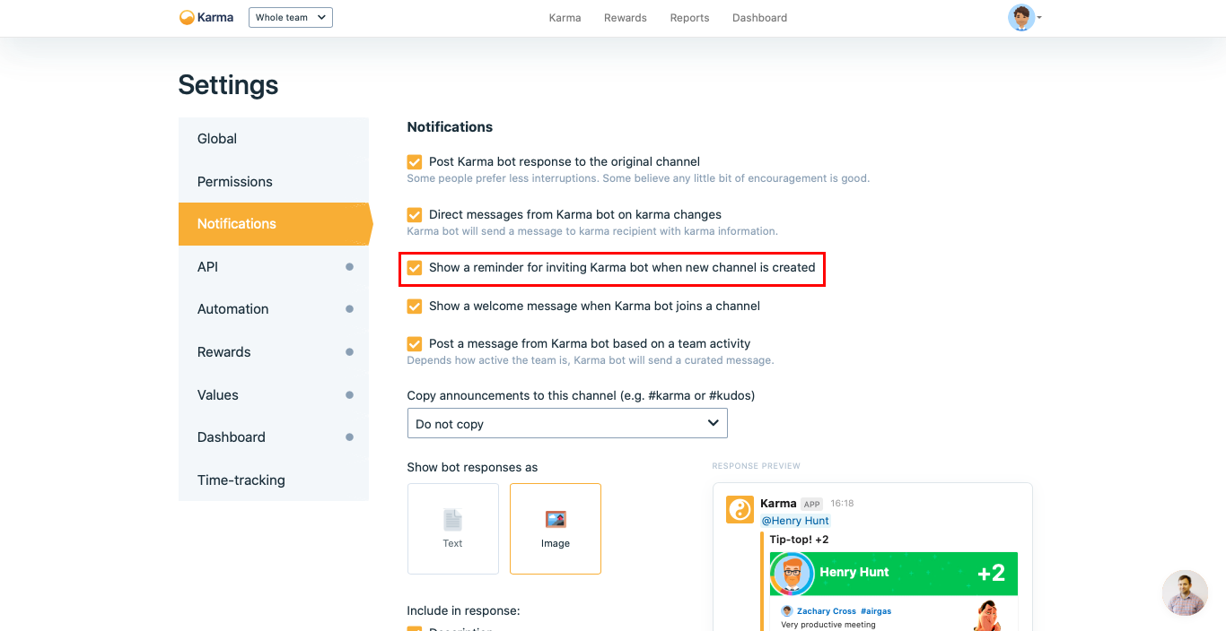Open Time-tracking settings in sidebar
Screen dimensions: 1226x631
coord(274,480)
